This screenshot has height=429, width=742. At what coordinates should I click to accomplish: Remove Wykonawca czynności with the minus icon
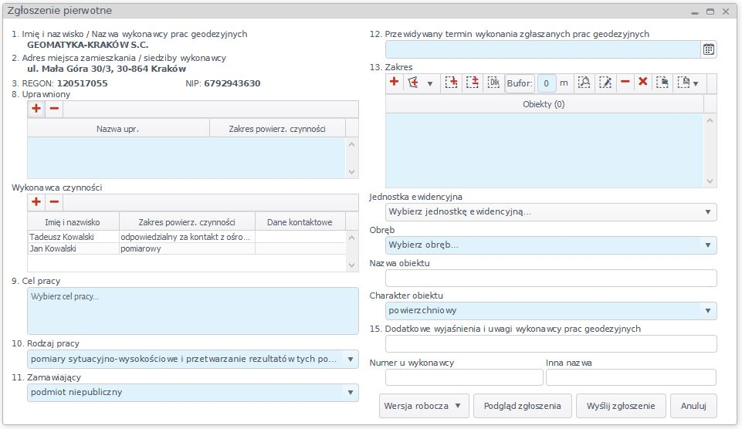(54, 202)
